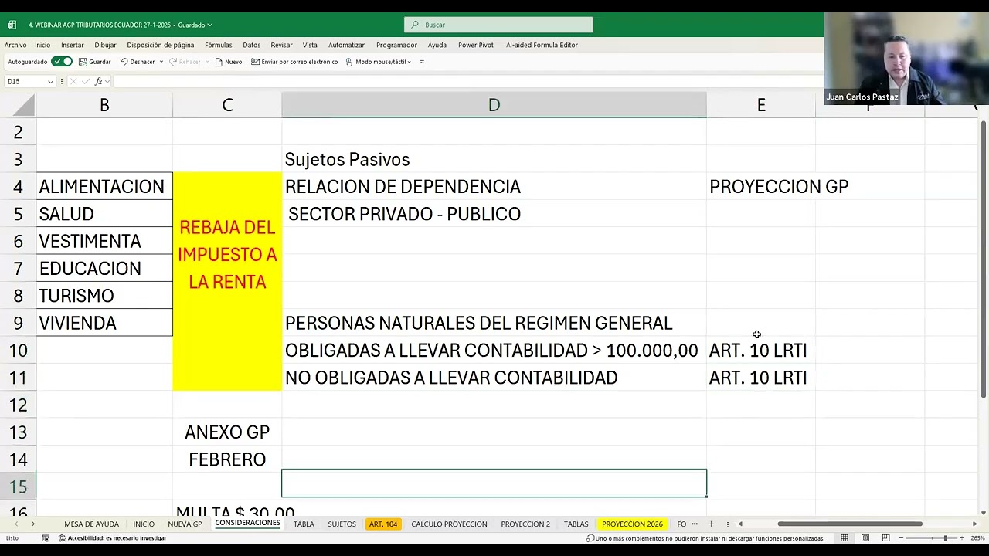989x556 pixels.
Task: Click the Buscar search box
Action: coord(498,25)
